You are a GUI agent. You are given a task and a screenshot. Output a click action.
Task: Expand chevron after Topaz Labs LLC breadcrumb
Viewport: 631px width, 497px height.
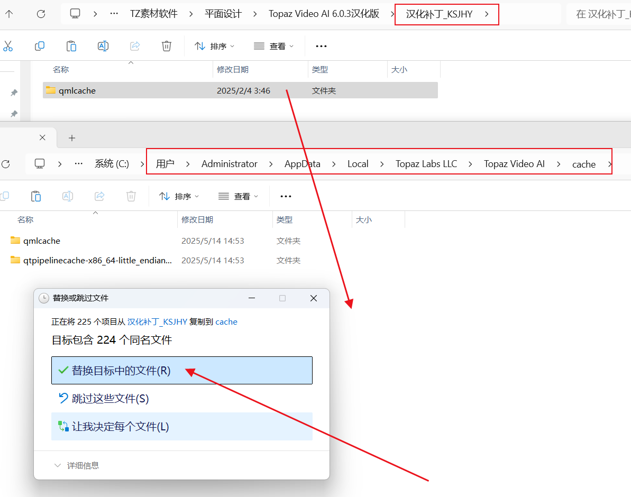(470, 164)
